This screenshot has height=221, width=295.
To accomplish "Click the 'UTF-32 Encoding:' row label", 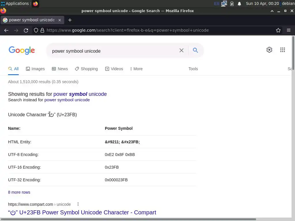I will (x=24, y=180).
